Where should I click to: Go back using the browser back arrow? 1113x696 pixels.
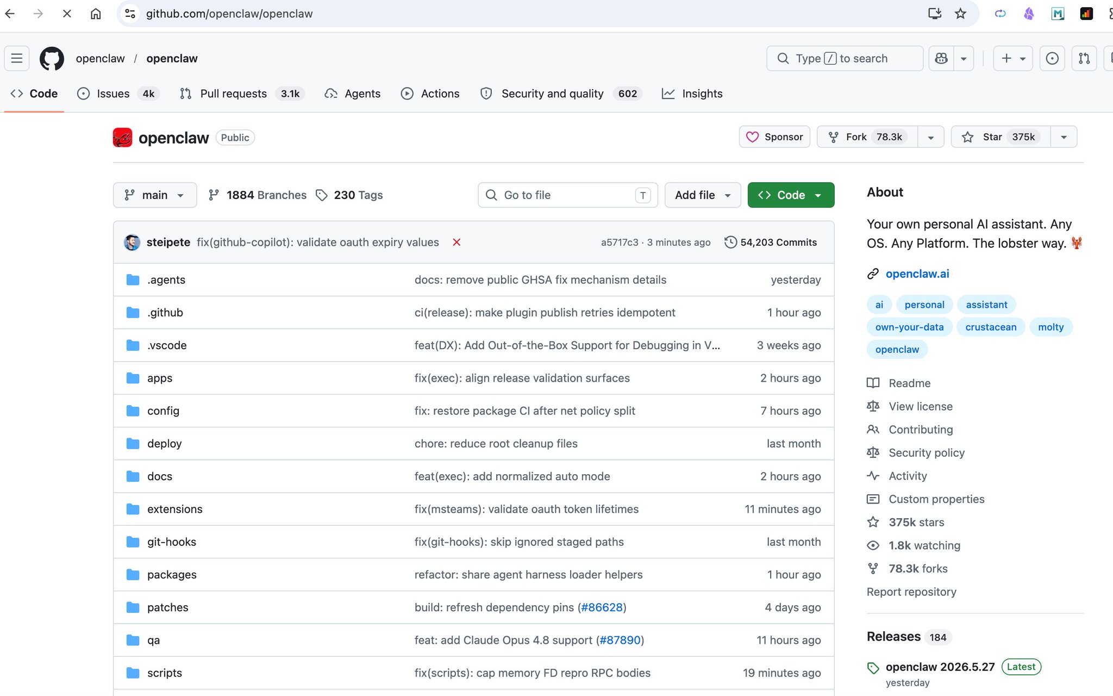[x=10, y=14]
